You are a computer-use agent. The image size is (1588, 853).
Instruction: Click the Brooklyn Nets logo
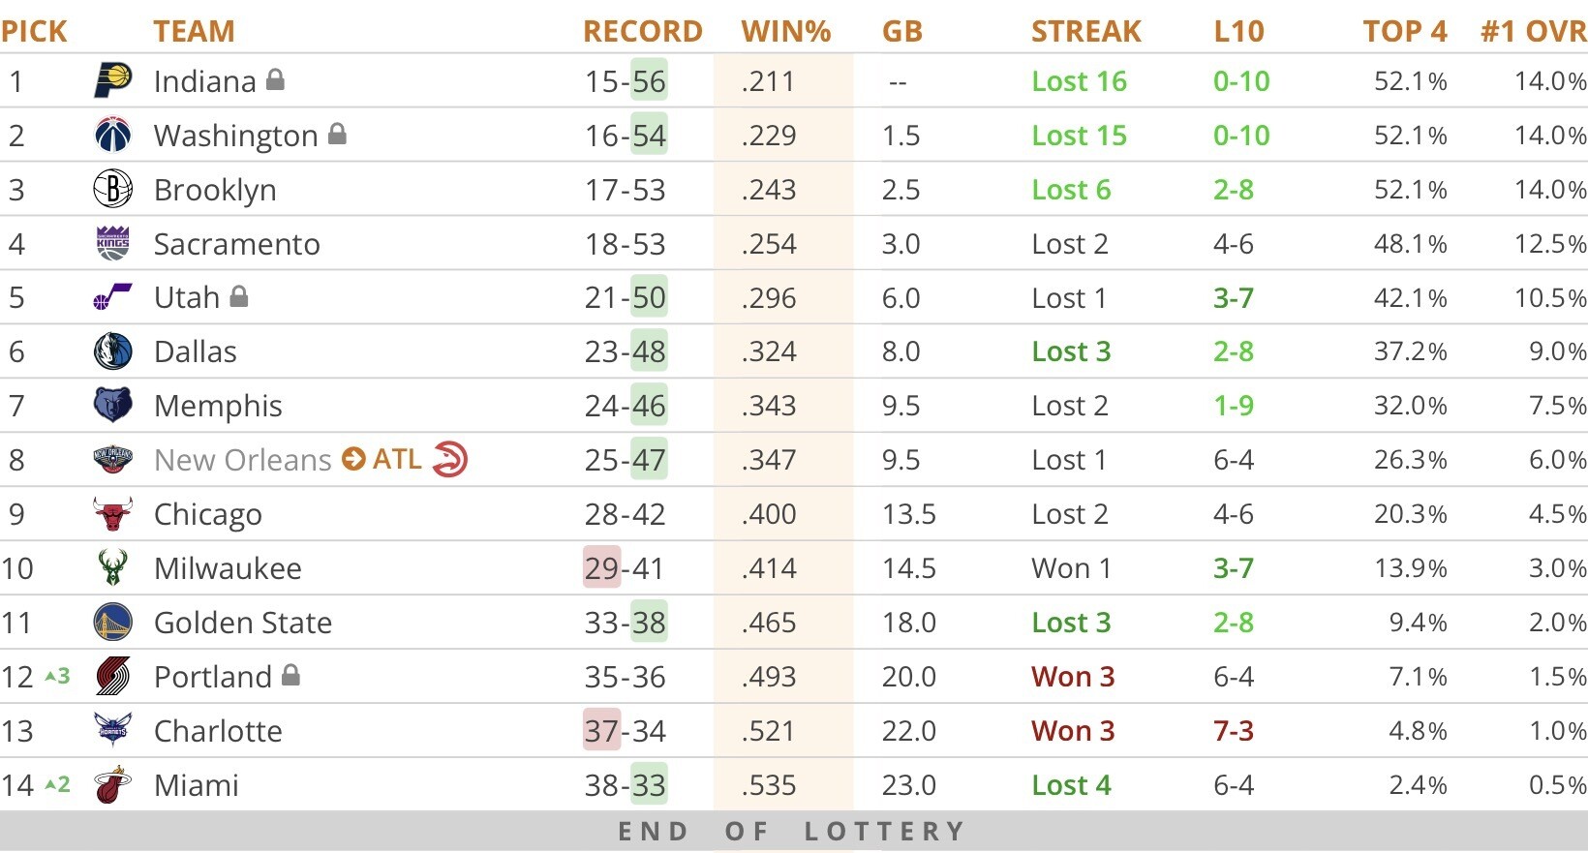click(x=112, y=189)
